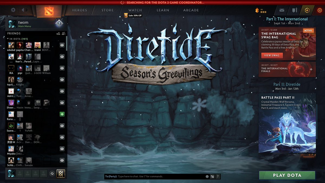The image size is (325, 183).
Task: Open the Arcade tab
Action: pos(191,10)
